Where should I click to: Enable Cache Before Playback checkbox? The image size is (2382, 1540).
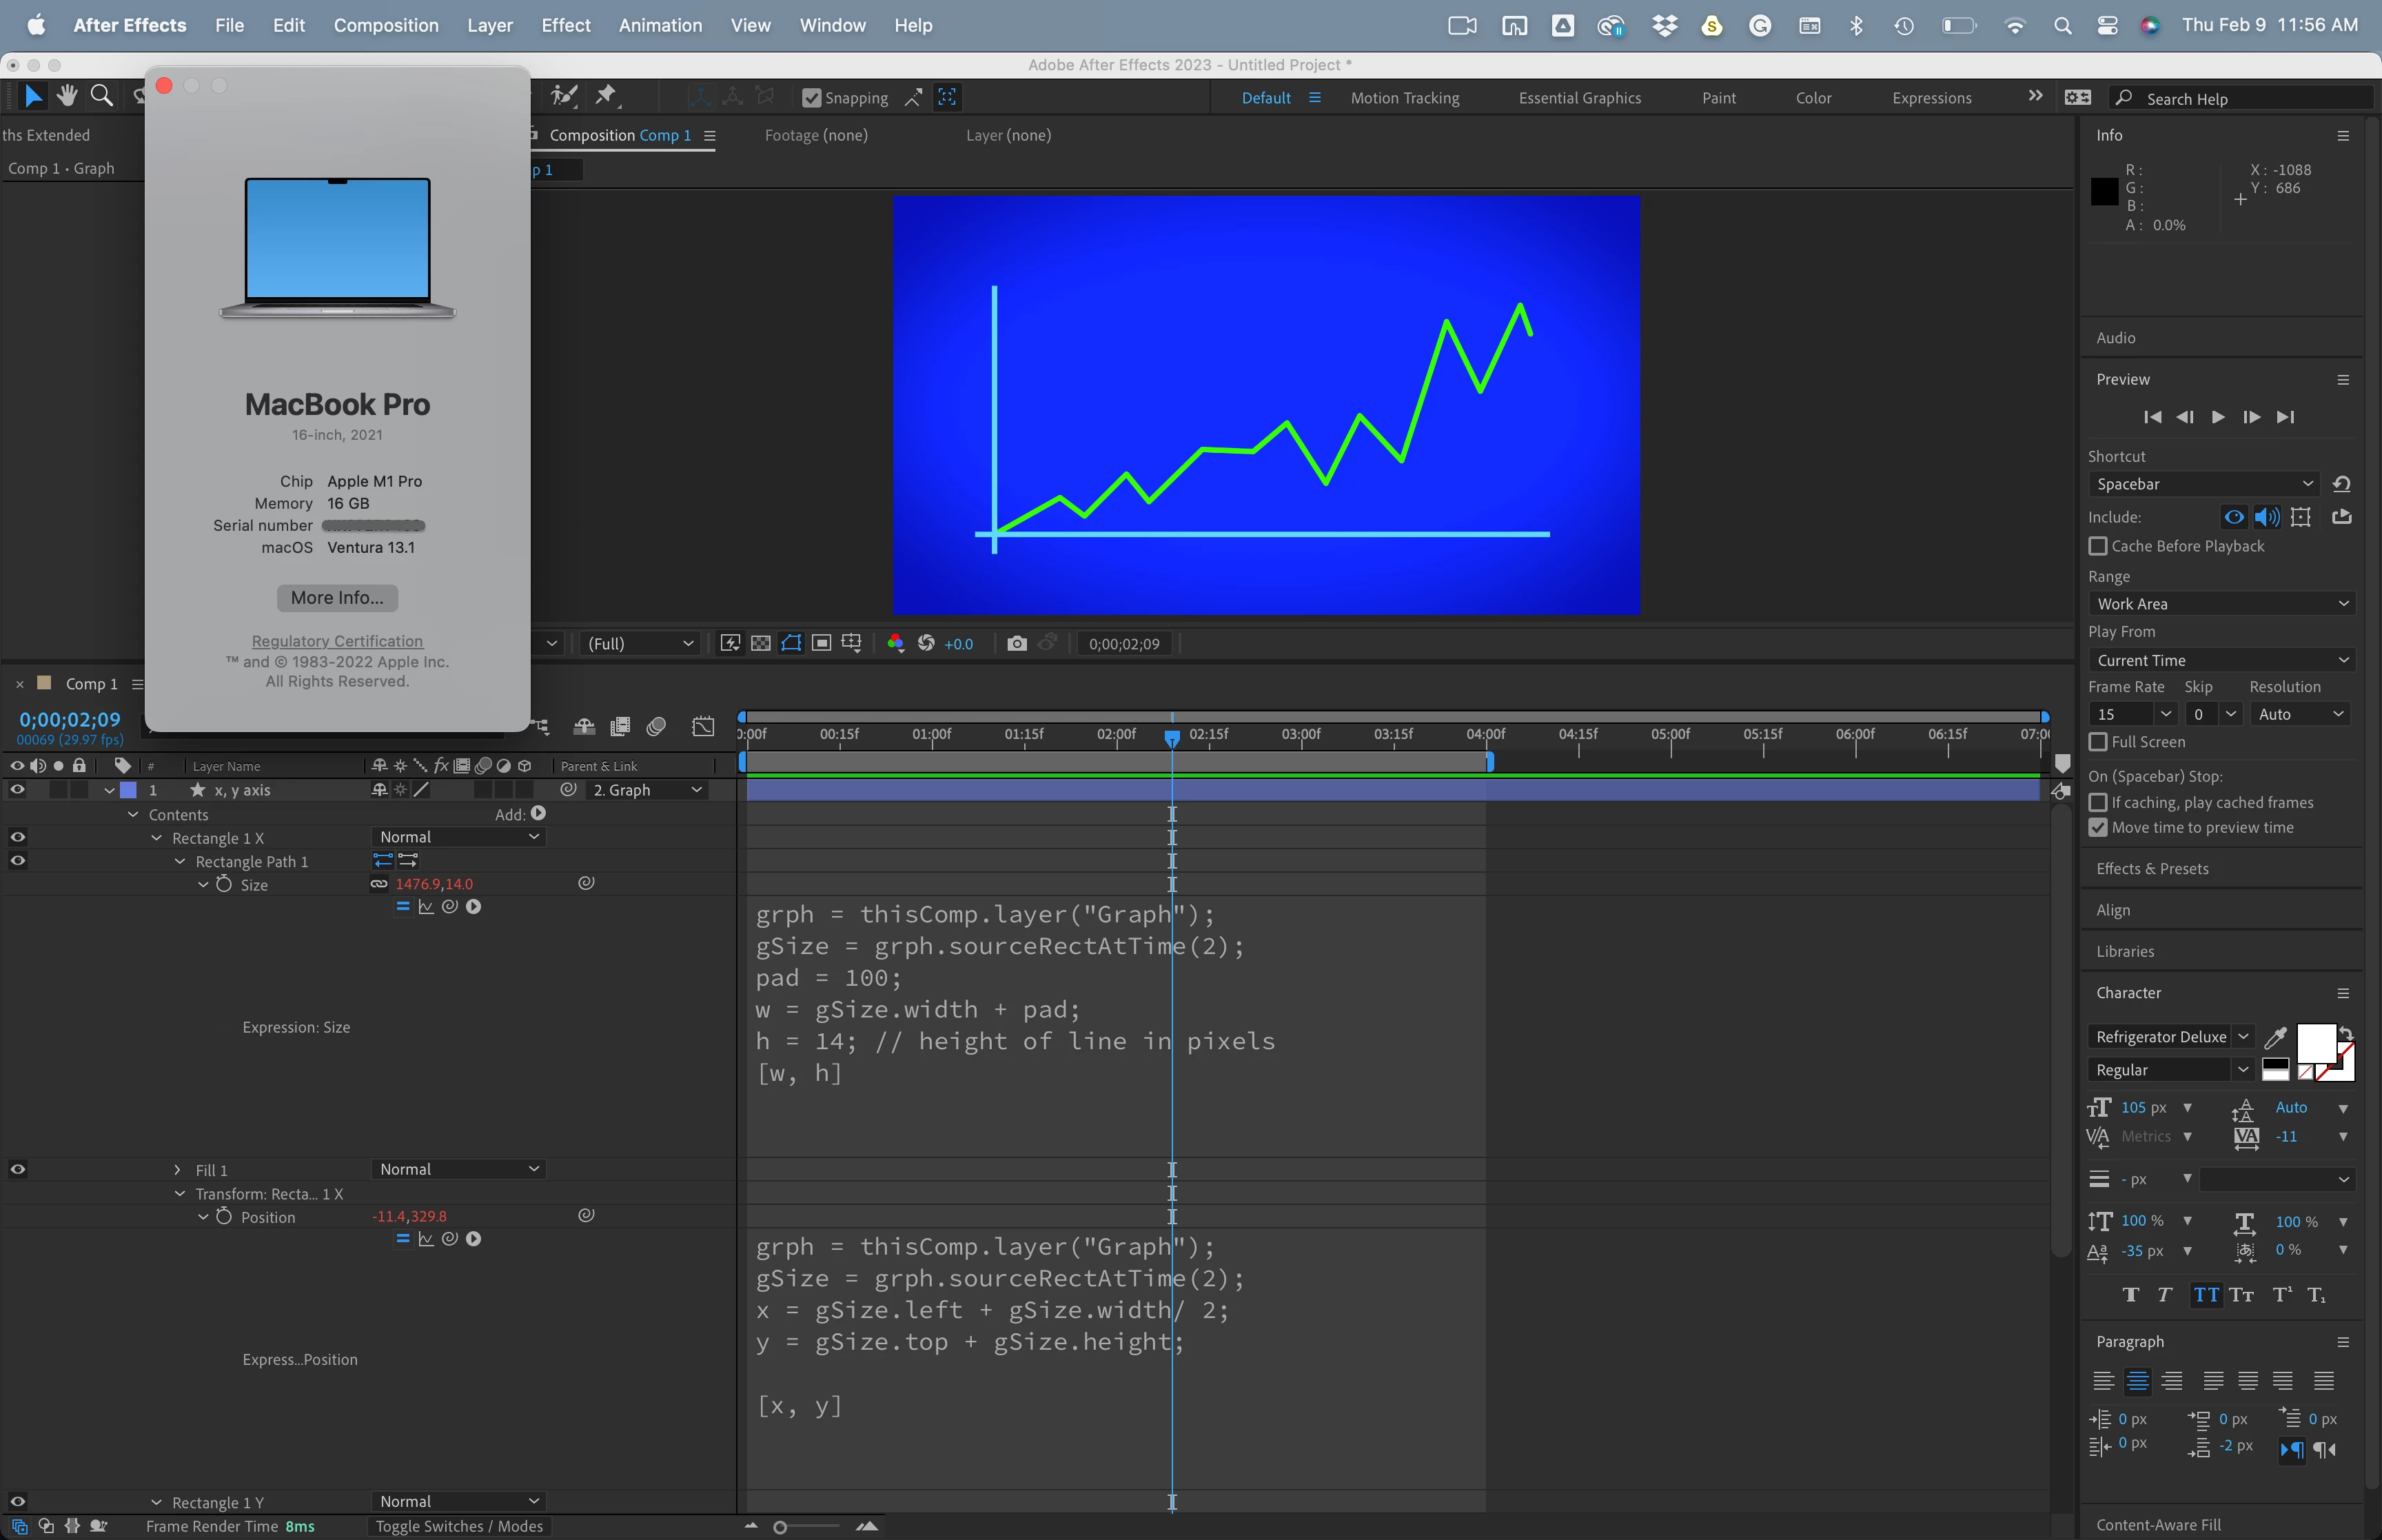pos(2098,546)
